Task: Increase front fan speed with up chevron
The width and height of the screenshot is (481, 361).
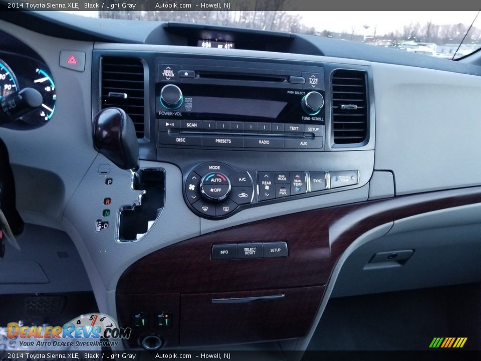Action: (194, 177)
